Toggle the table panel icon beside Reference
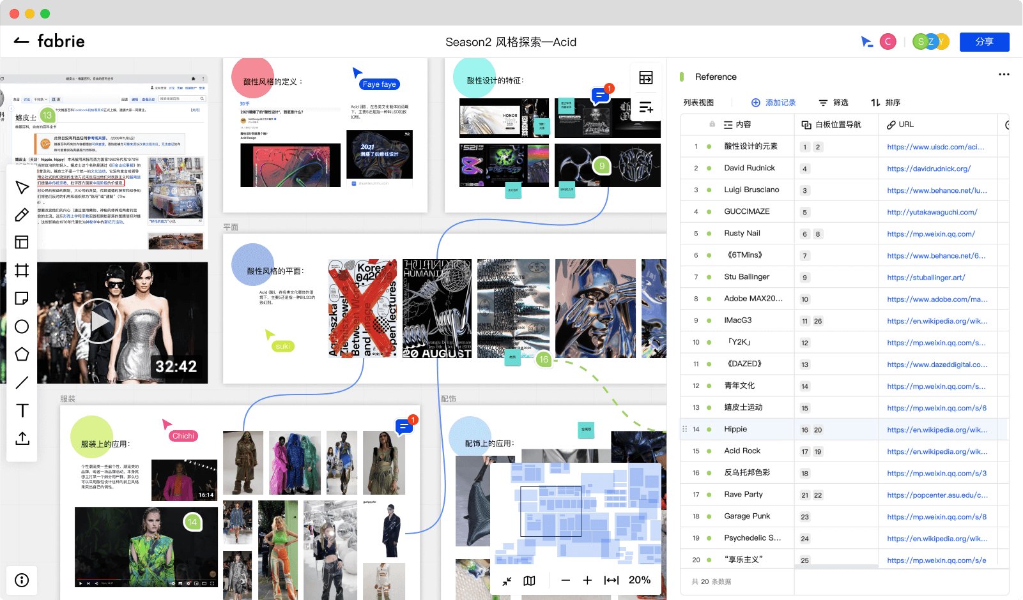The image size is (1023, 600). tap(646, 78)
